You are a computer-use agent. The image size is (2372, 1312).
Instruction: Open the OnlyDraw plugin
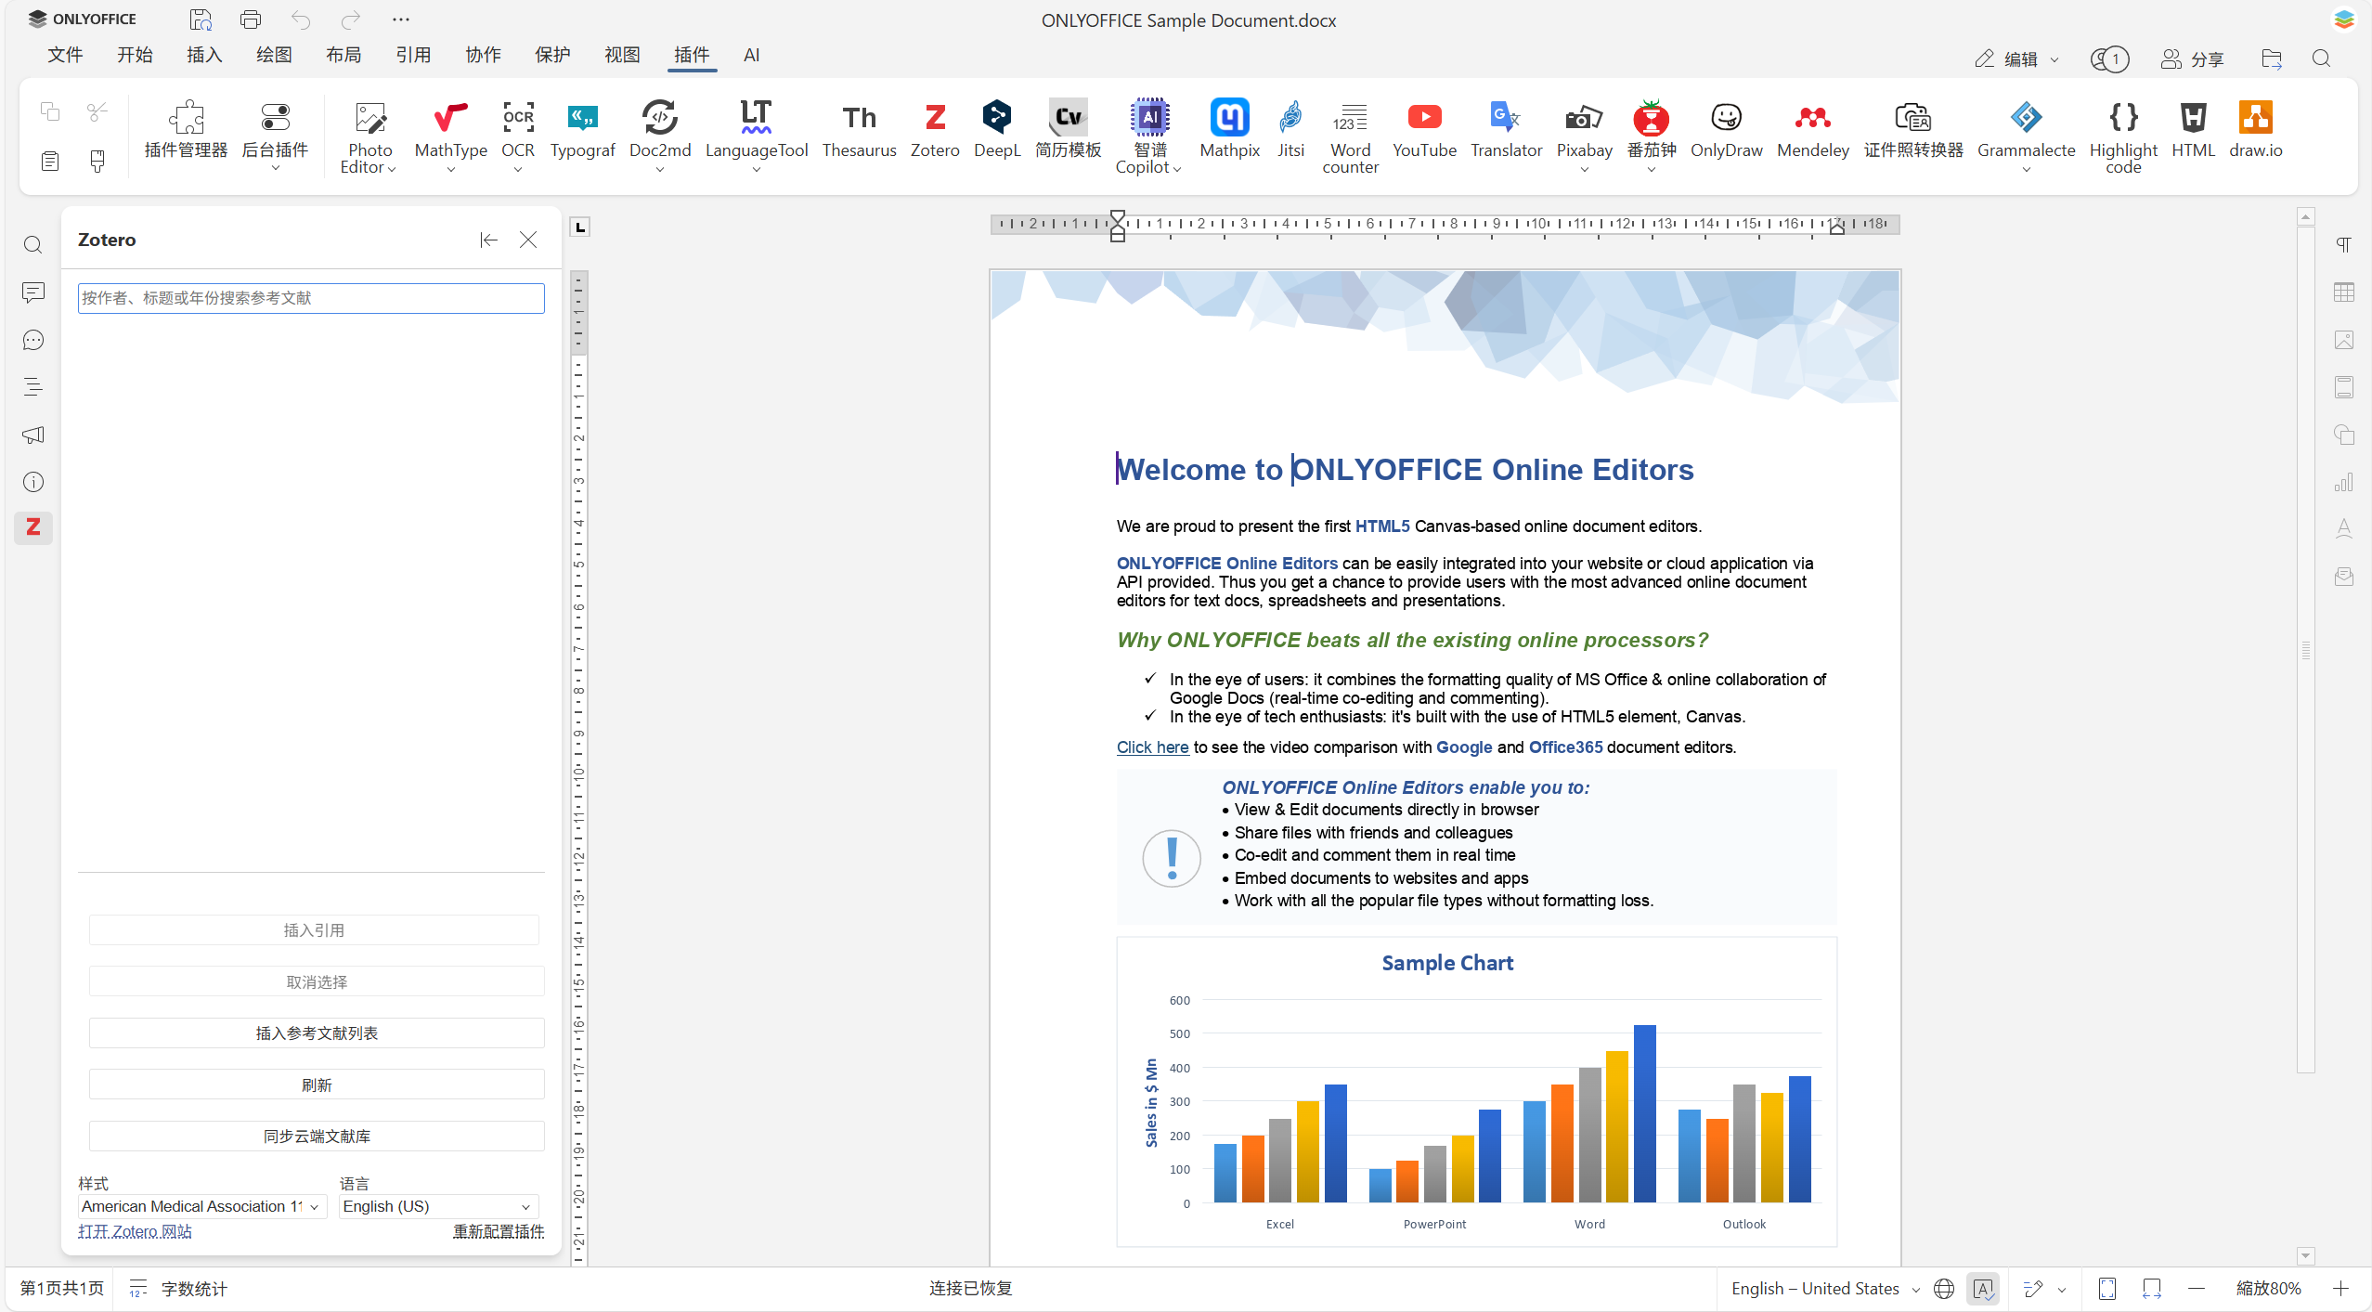[1726, 131]
